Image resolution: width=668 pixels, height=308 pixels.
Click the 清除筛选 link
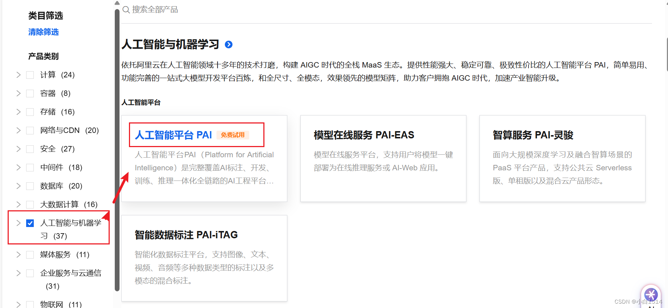(x=44, y=32)
